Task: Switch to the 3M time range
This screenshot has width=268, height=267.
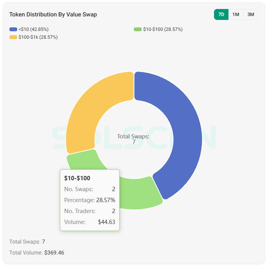Action: 251,14
